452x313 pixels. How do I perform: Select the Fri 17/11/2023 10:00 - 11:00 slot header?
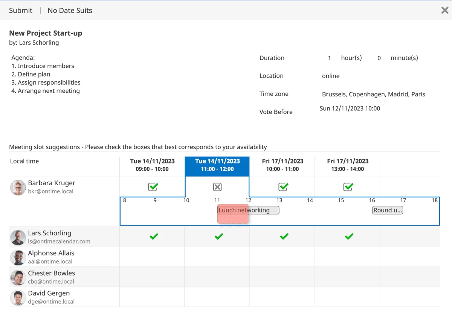click(282, 165)
